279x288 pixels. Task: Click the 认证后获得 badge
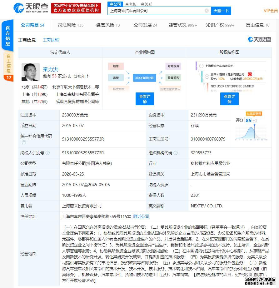click(x=254, y=114)
